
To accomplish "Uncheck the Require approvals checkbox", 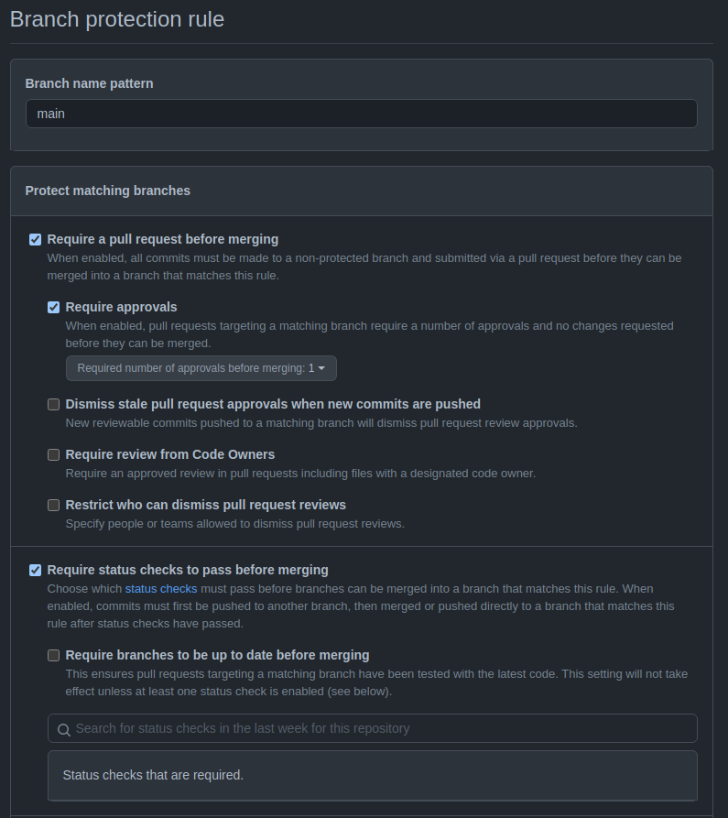I will (54, 307).
